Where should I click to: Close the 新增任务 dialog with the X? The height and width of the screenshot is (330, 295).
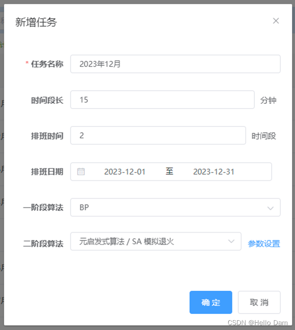click(x=276, y=21)
